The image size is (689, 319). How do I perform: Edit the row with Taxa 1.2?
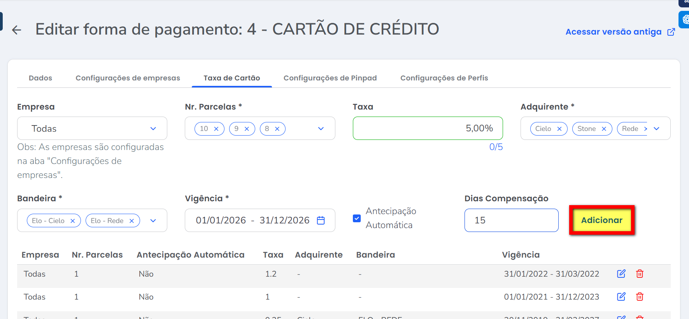621,274
